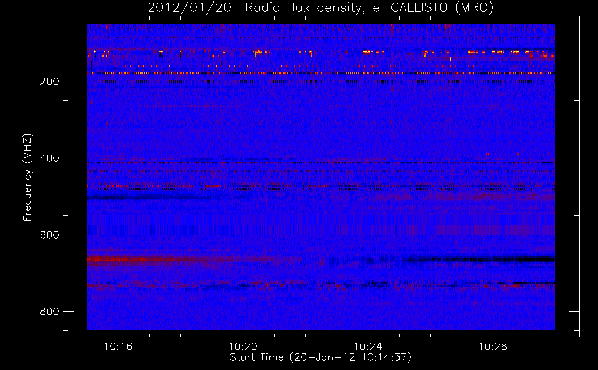Select the "Frequency (MHZ)" y-axis label
This screenshot has height=370, width=598.
(27, 178)
